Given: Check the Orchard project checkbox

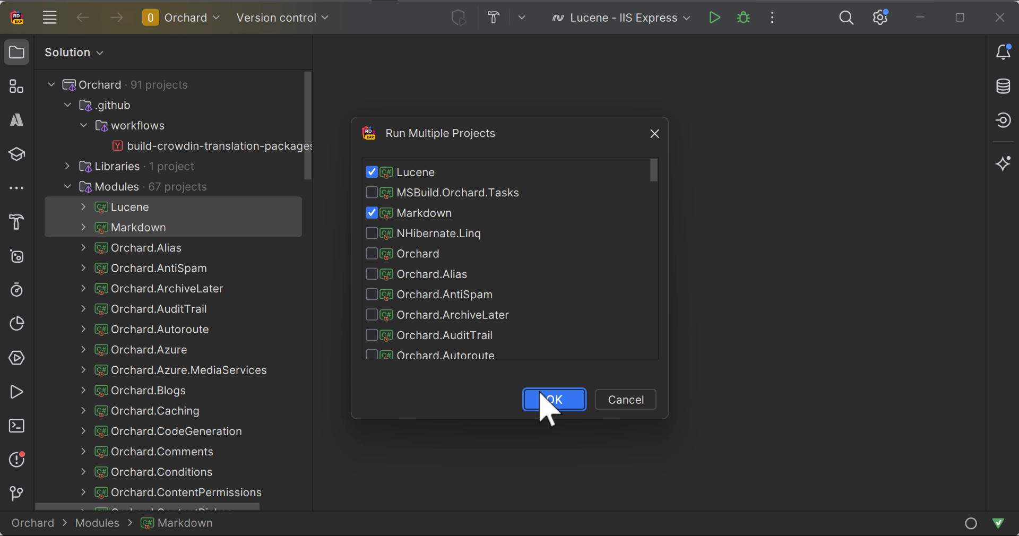Looking at the screenshot, I should (372, 254).
